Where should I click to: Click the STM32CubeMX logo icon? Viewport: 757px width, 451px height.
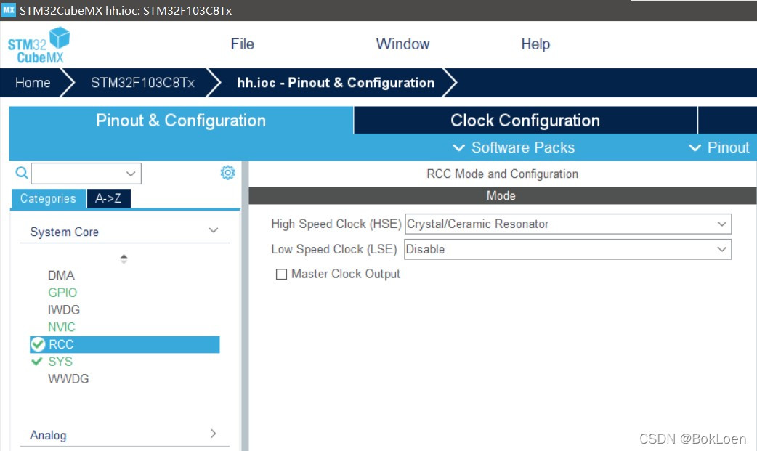[x=39, y=45]
